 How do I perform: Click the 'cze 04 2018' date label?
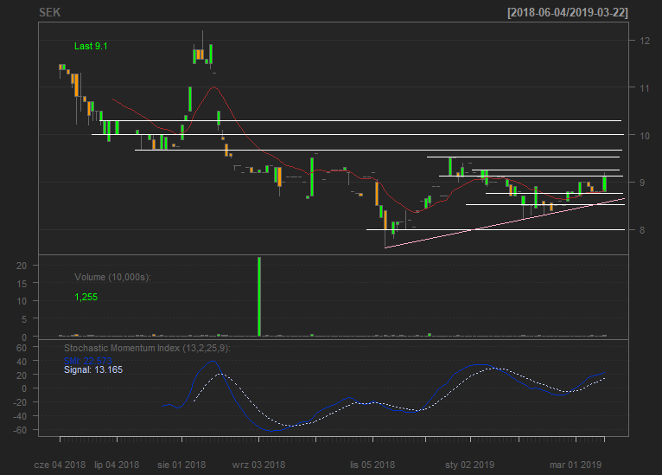pyautogui.click(x=60, y=465)
